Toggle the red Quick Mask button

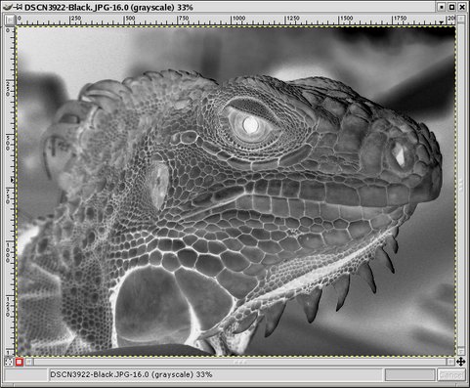[20, 362]
